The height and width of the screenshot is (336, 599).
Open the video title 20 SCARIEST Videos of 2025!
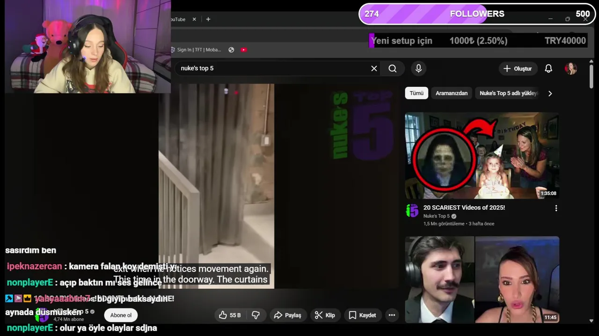(464, 208)
